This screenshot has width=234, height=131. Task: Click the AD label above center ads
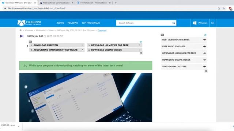click(30, 42)
